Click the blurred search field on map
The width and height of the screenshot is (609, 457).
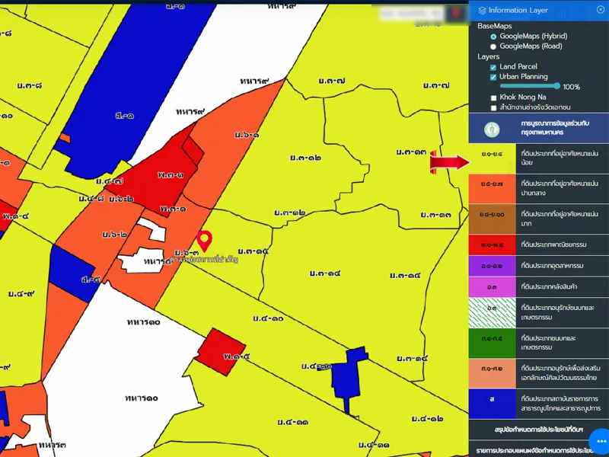[411, 14]
